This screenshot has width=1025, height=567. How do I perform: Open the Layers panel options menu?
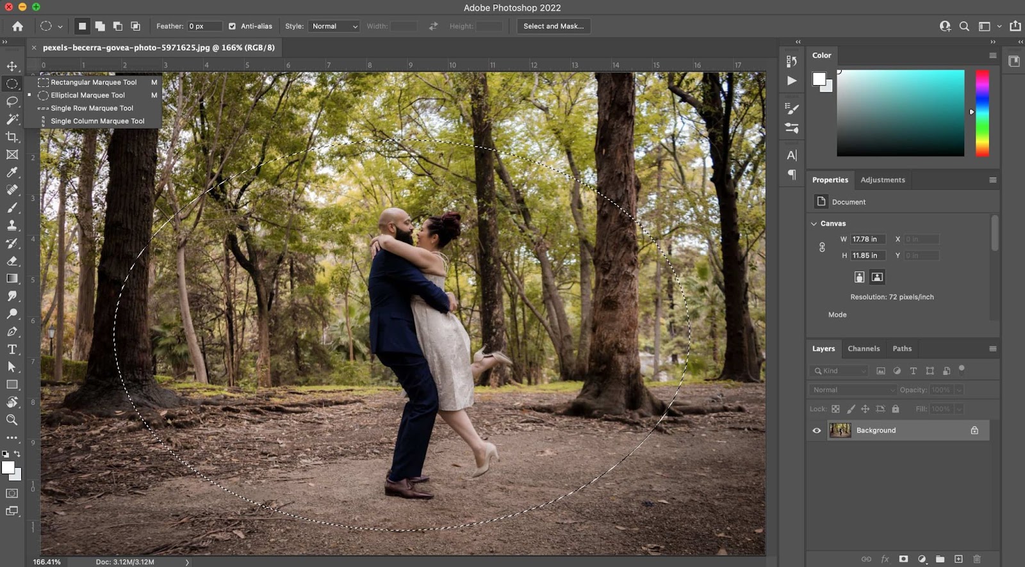tap(992, 349)
